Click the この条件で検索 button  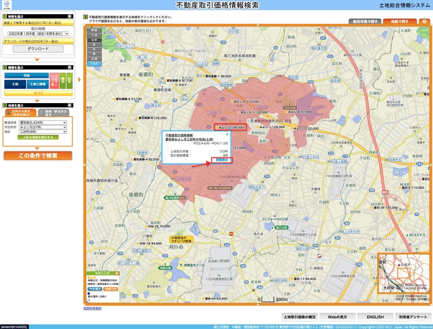[x=38, y=155]
